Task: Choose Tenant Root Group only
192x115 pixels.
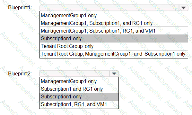Action: tap(114, 46)
